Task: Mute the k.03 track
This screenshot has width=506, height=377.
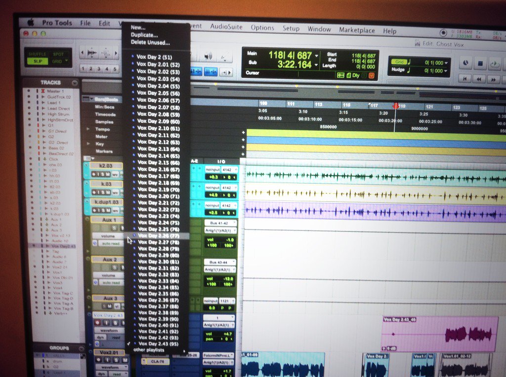Action: 108,192
